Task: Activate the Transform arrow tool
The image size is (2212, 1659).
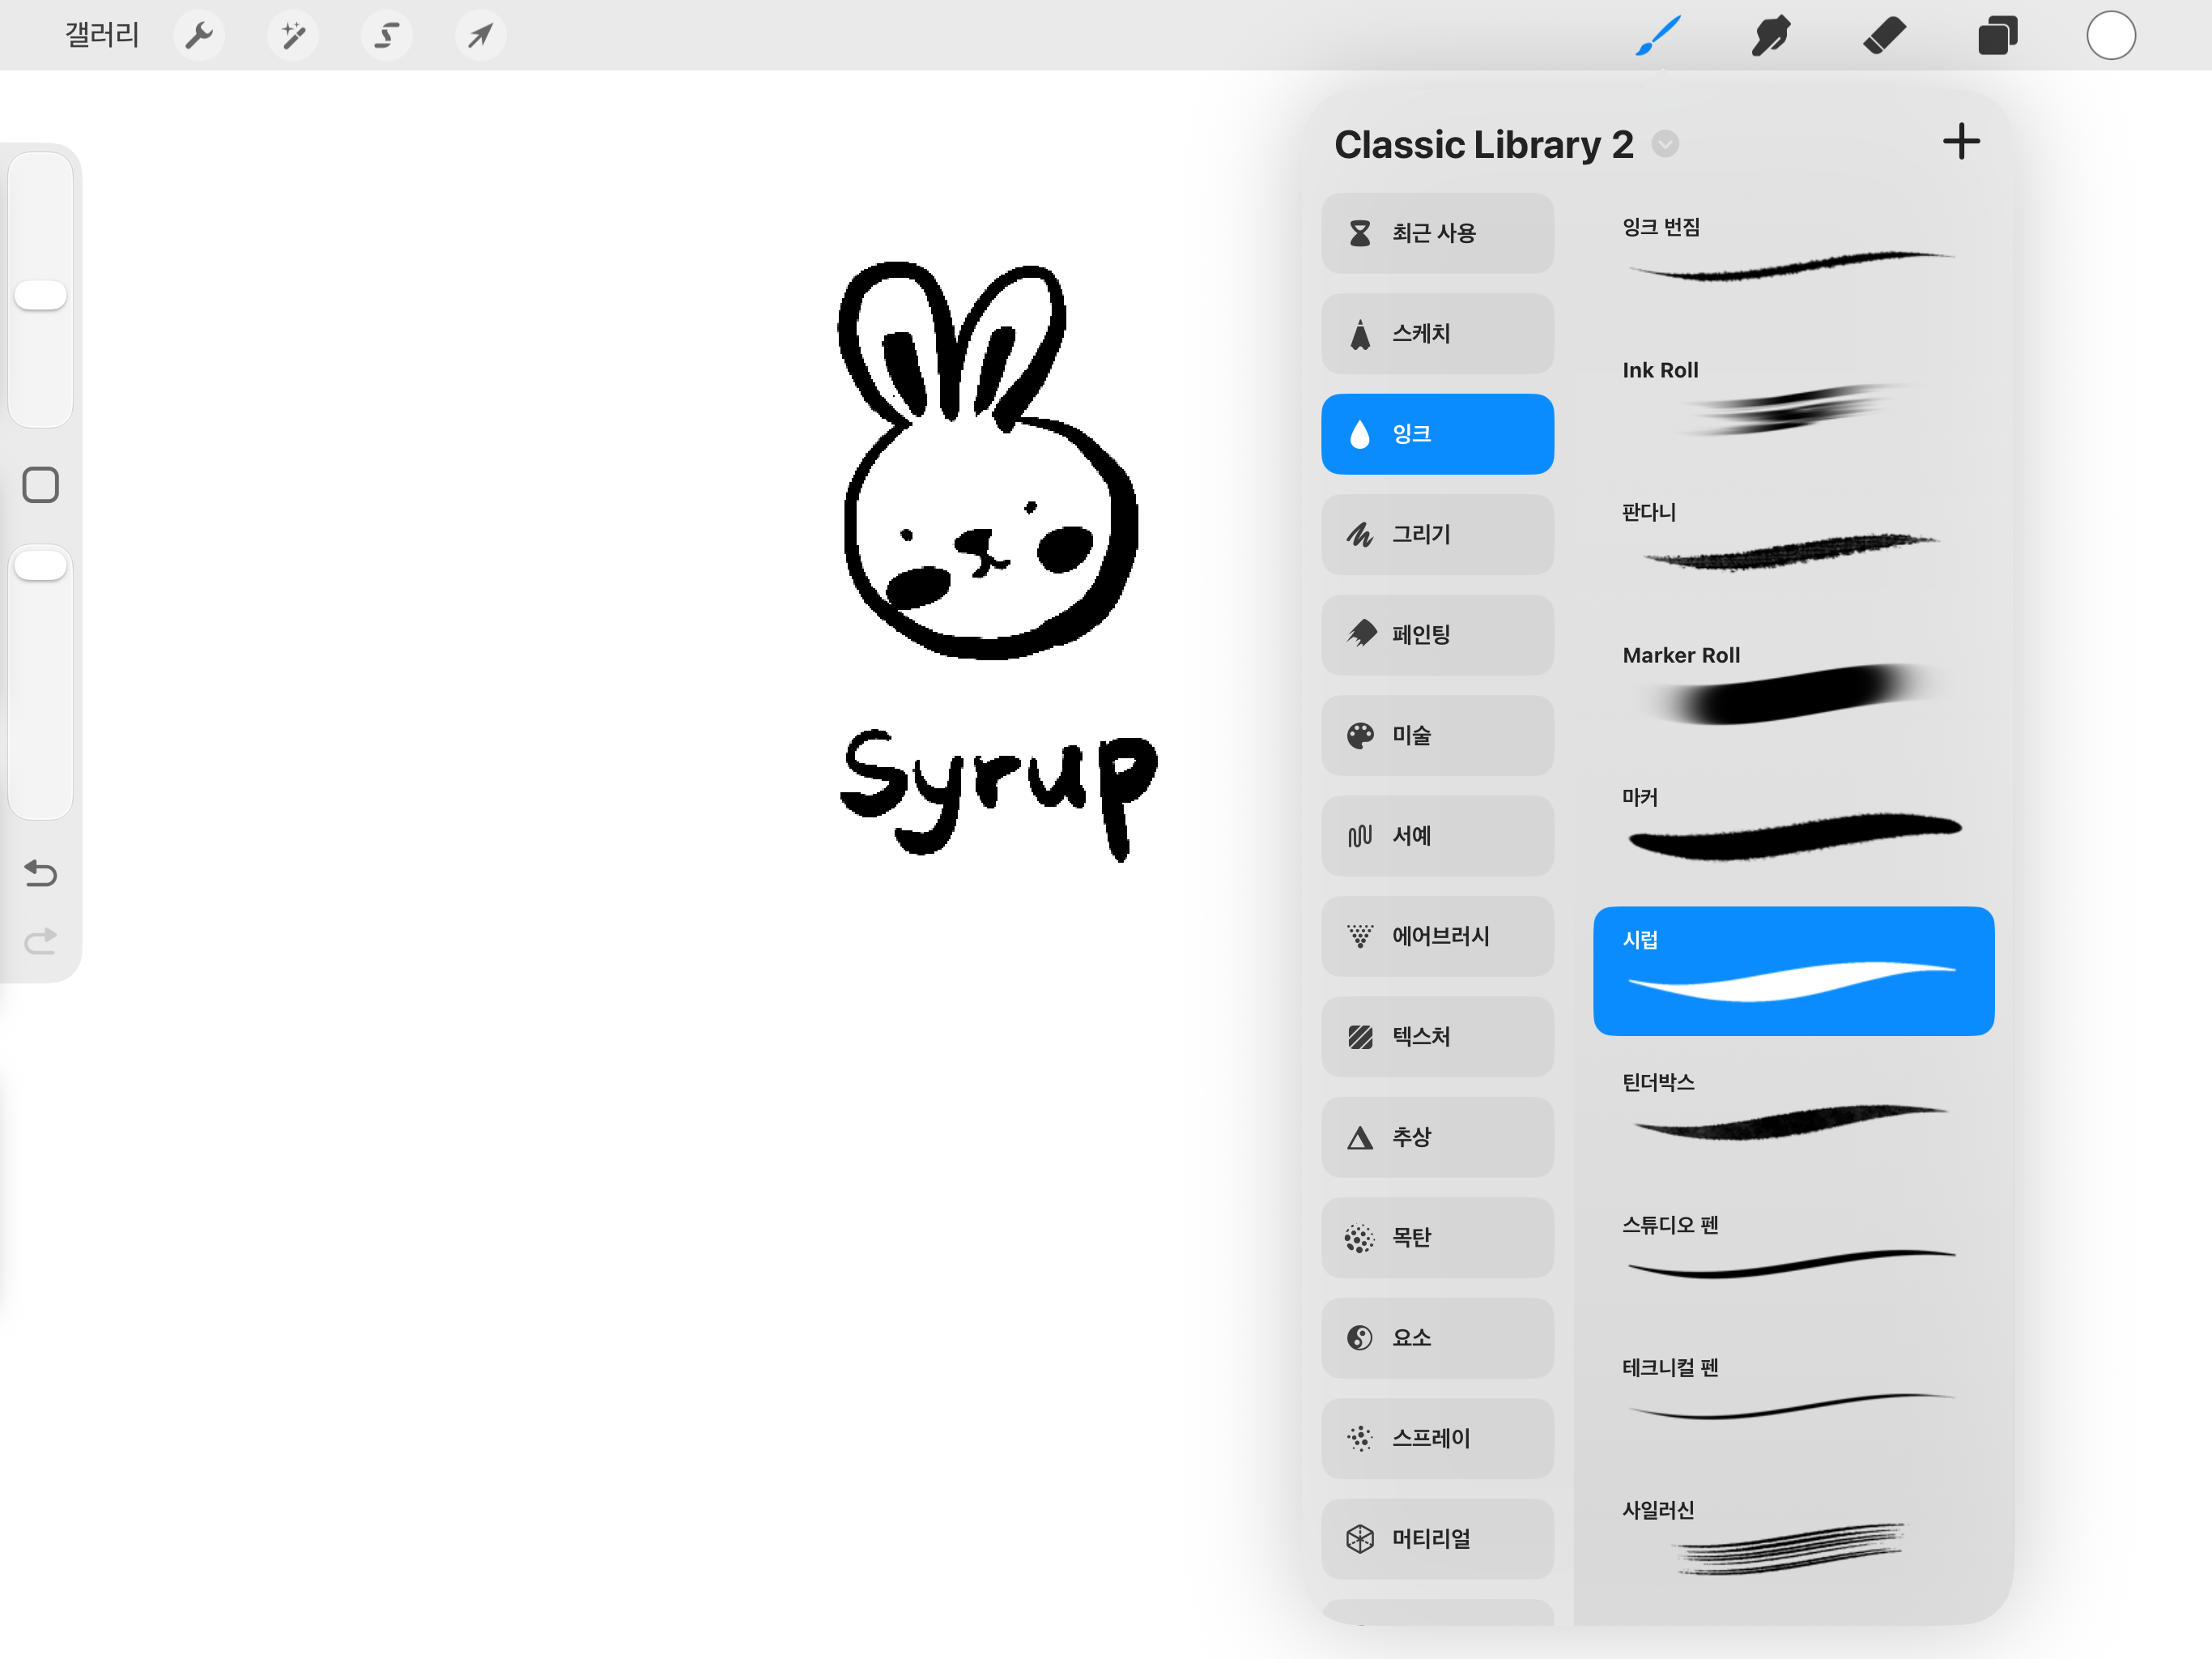Action: click(x=480, y=36)
